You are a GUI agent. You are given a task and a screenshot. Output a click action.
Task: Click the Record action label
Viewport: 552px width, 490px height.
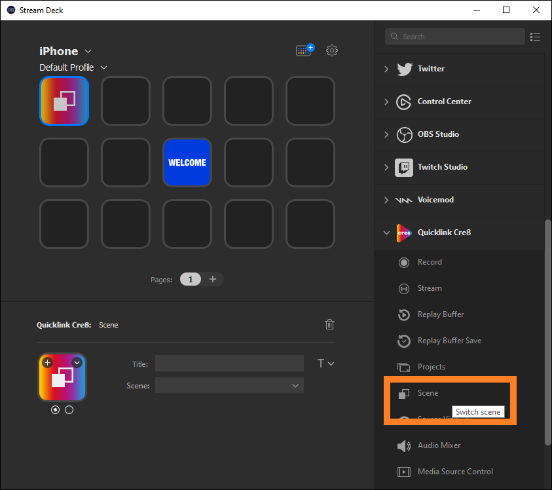point(430,262)
